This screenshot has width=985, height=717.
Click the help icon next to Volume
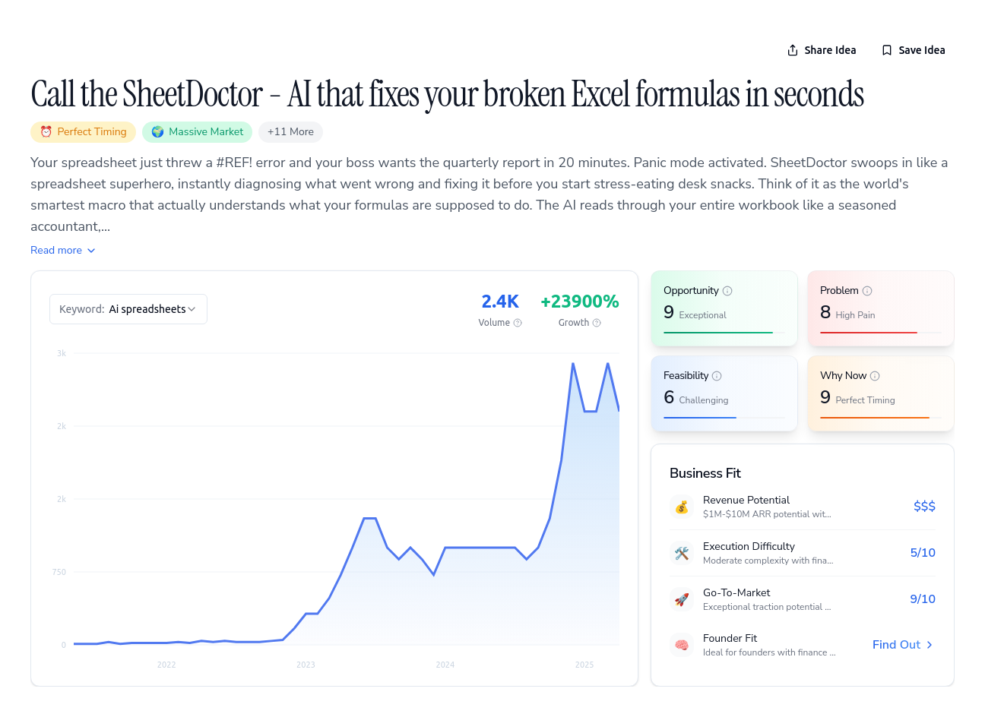[x=518, y=323]
